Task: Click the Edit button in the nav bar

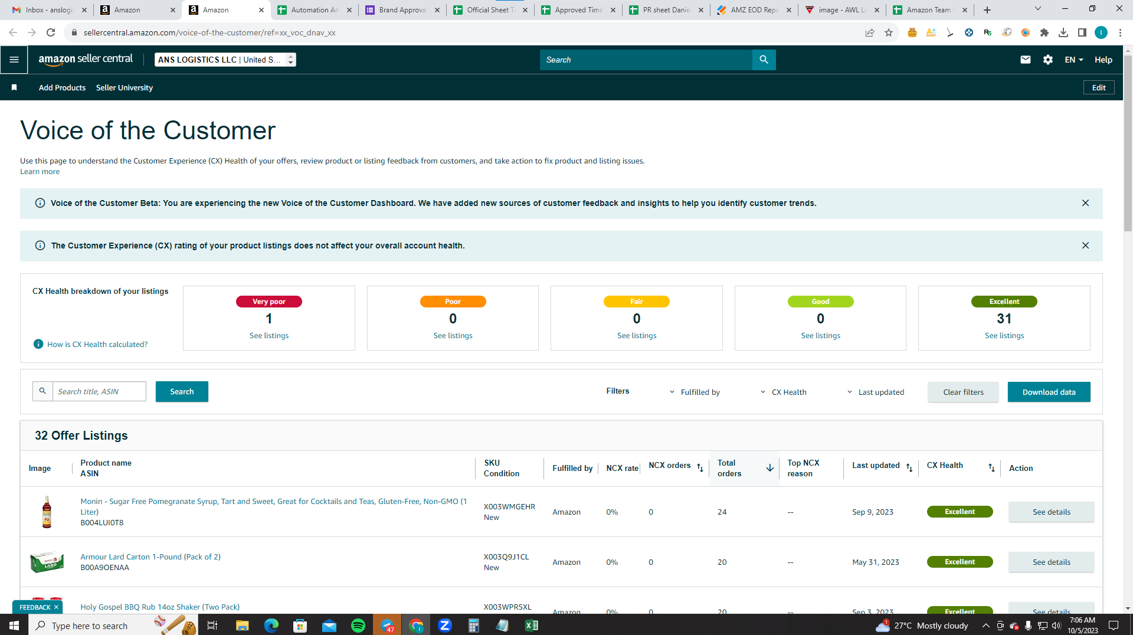Action: click(1099, 87)
